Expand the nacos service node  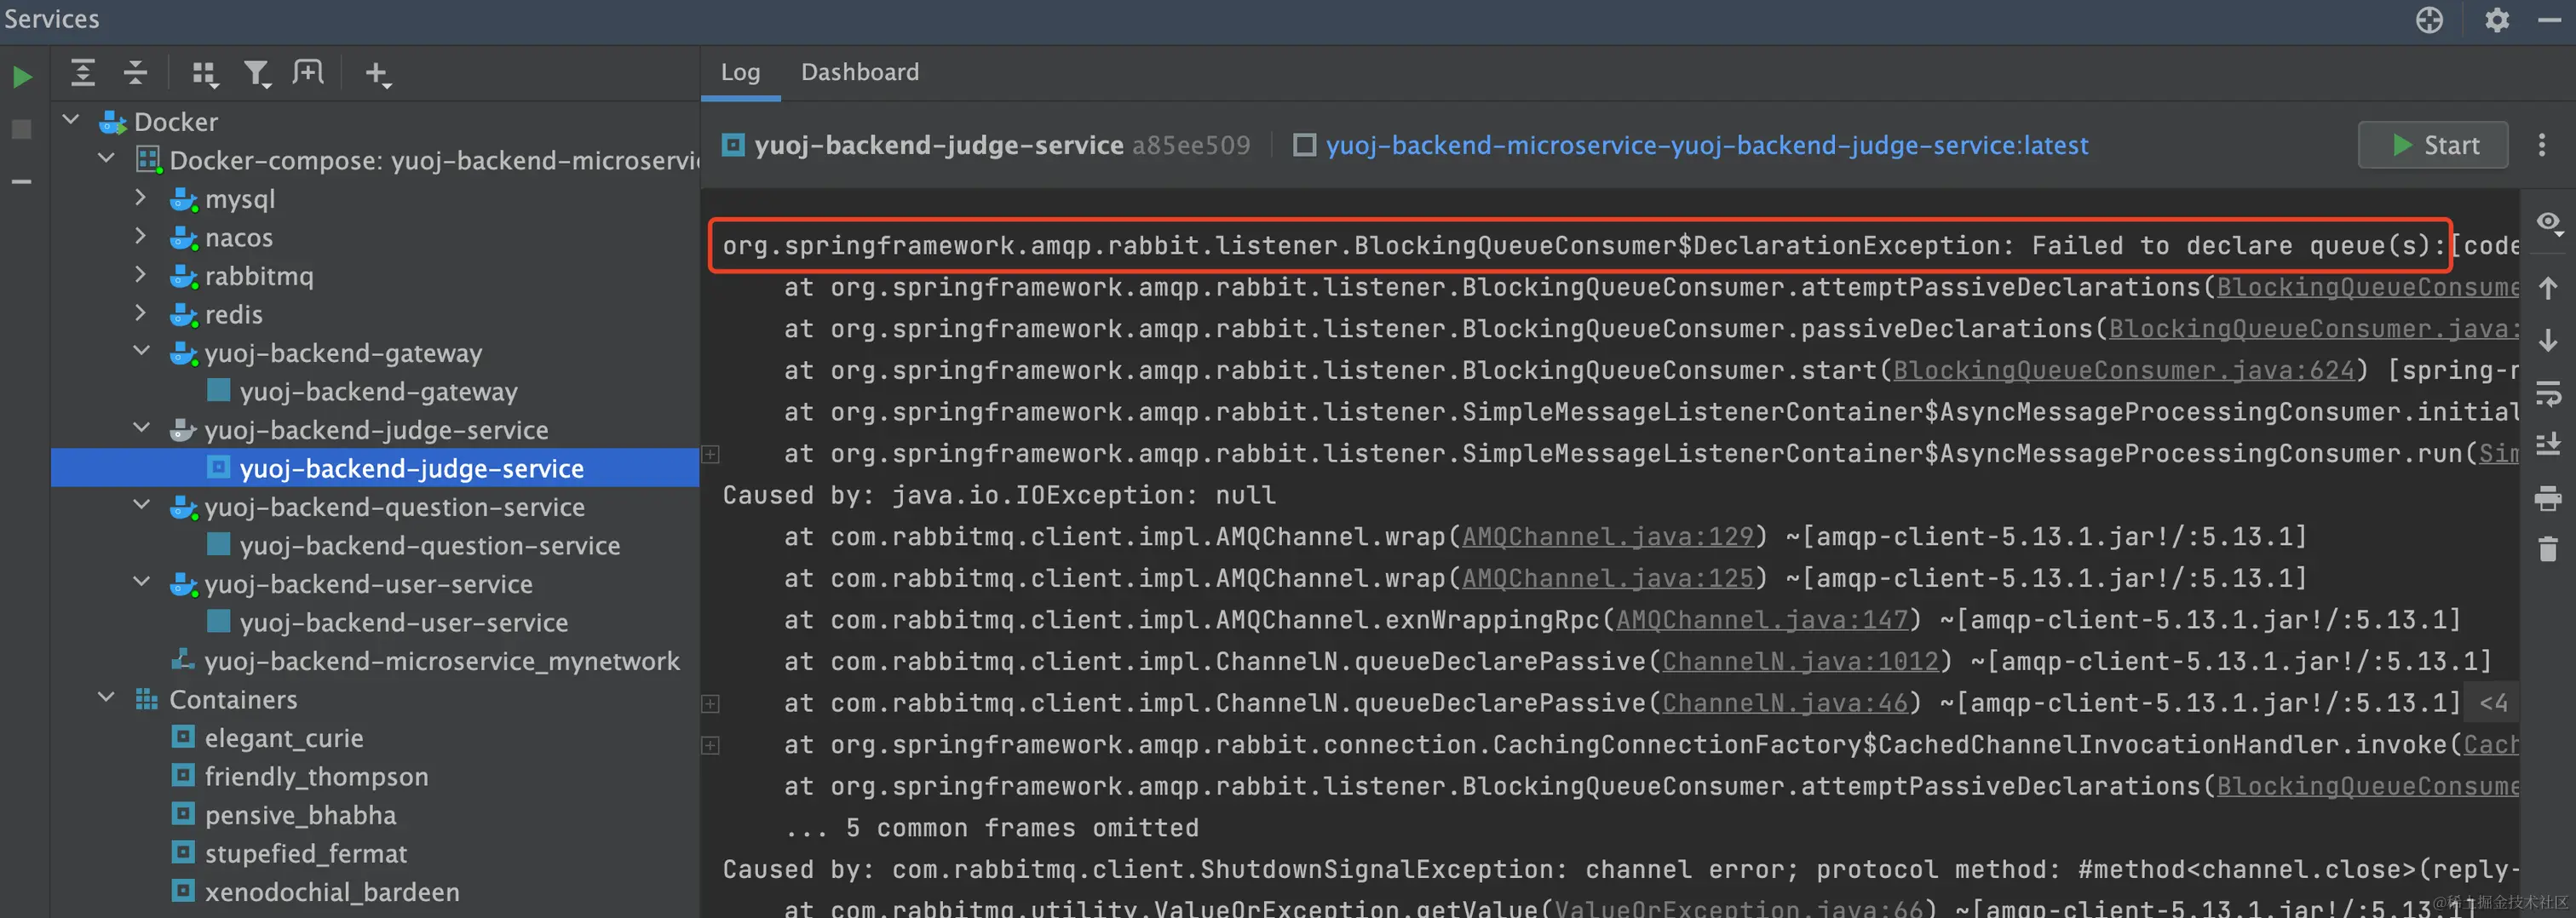point(141,236)
